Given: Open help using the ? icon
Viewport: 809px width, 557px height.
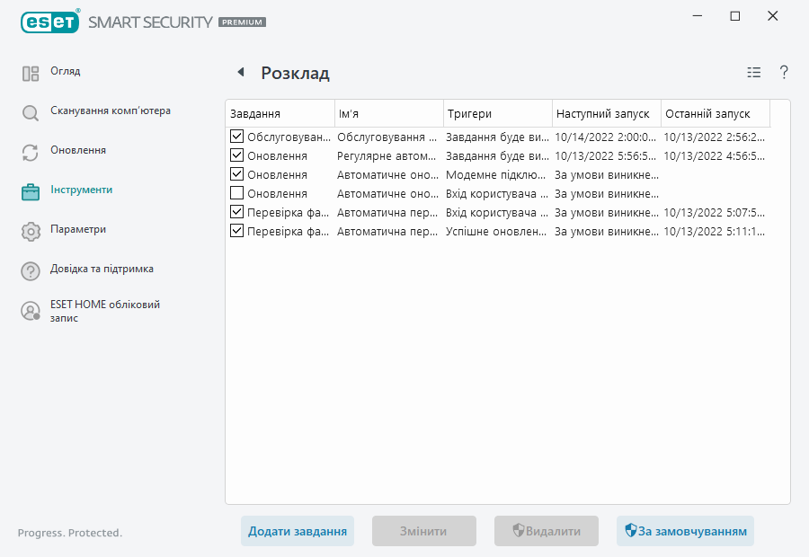Looking at the screenshot, I should (783, 73).
